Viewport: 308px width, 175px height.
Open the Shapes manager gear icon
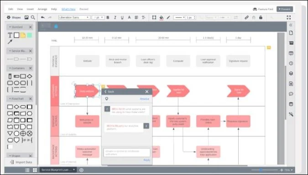point(9,17)
